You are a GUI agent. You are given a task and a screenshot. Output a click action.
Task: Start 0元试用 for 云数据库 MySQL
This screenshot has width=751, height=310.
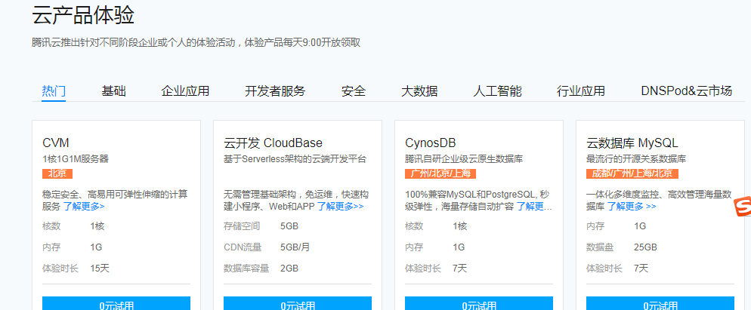pos(660,303)
